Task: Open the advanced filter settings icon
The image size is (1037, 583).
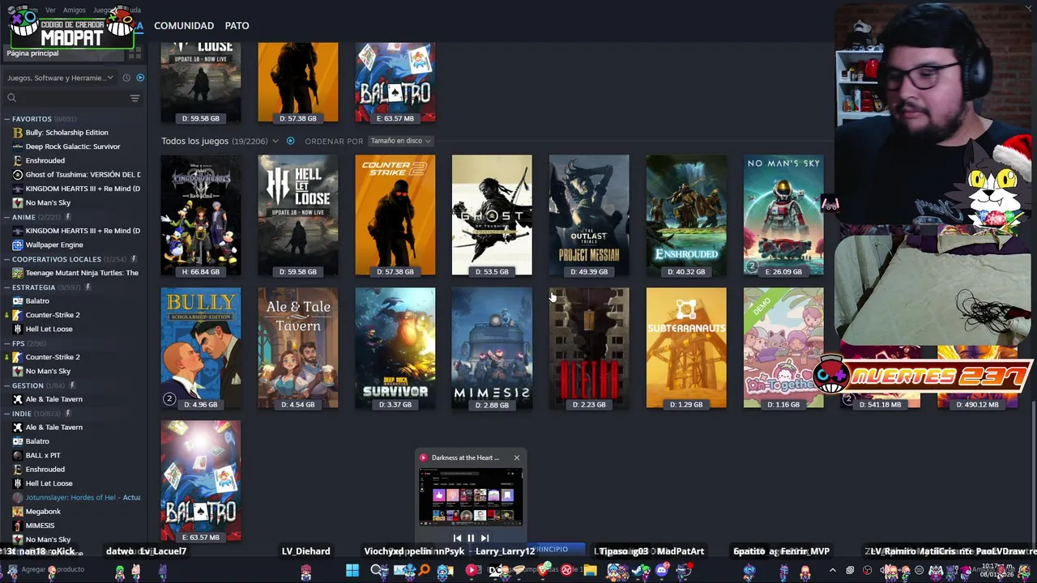Action: tap(134, 98)
